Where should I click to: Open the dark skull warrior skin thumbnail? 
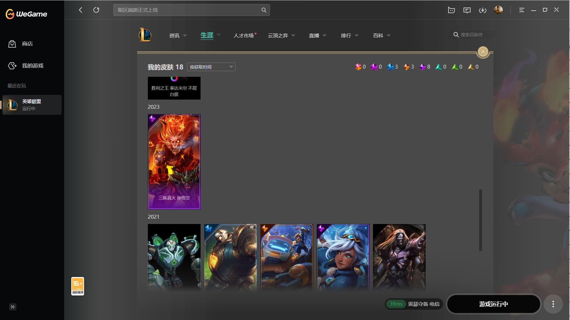399,258
